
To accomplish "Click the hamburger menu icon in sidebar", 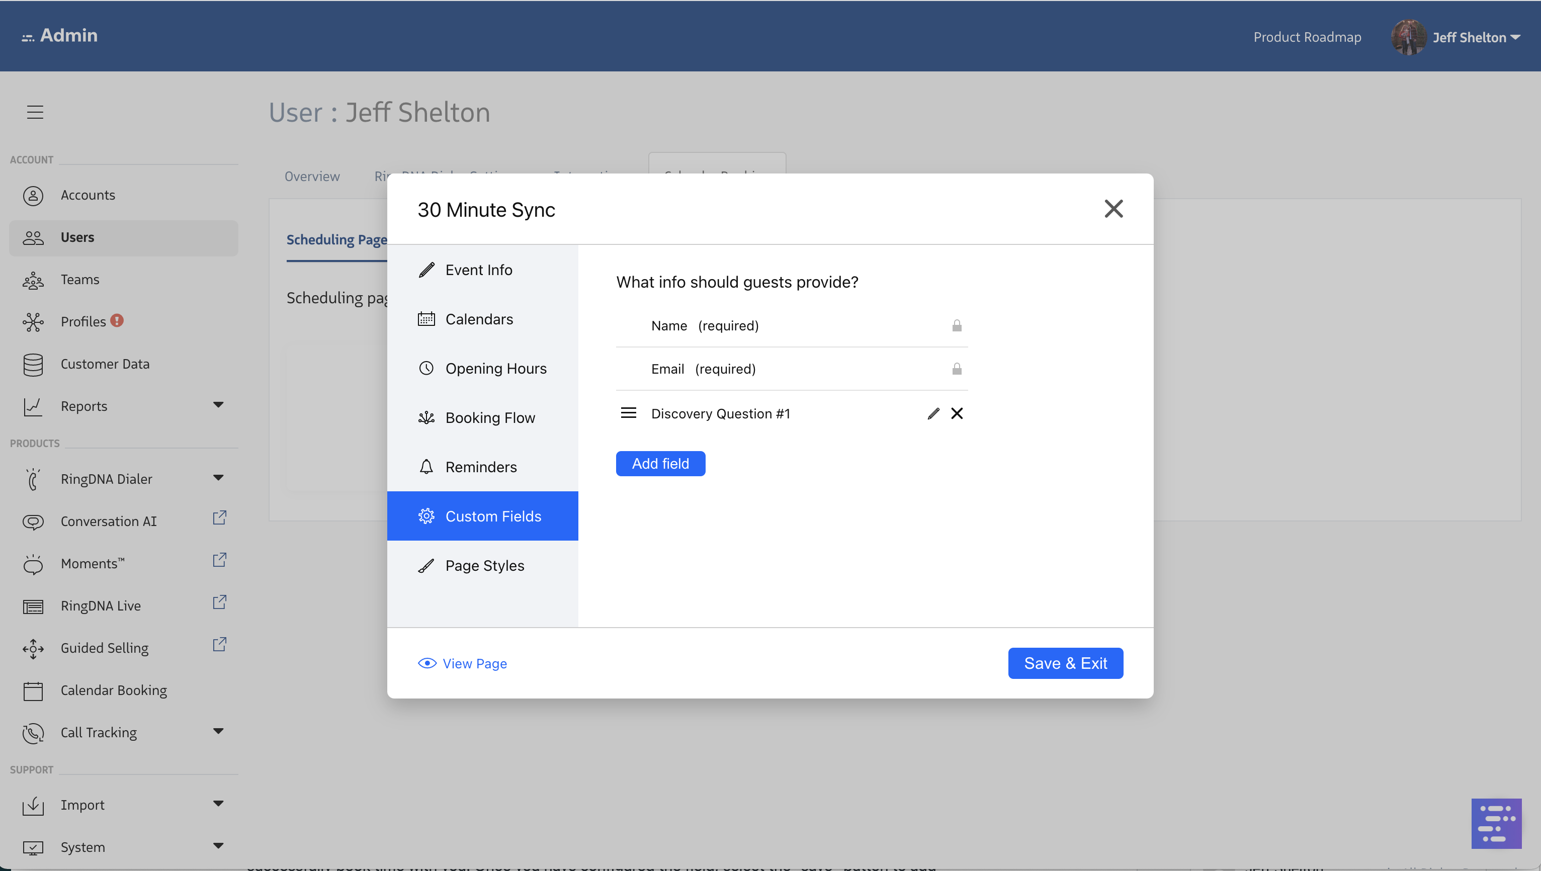I will (35, 112).
